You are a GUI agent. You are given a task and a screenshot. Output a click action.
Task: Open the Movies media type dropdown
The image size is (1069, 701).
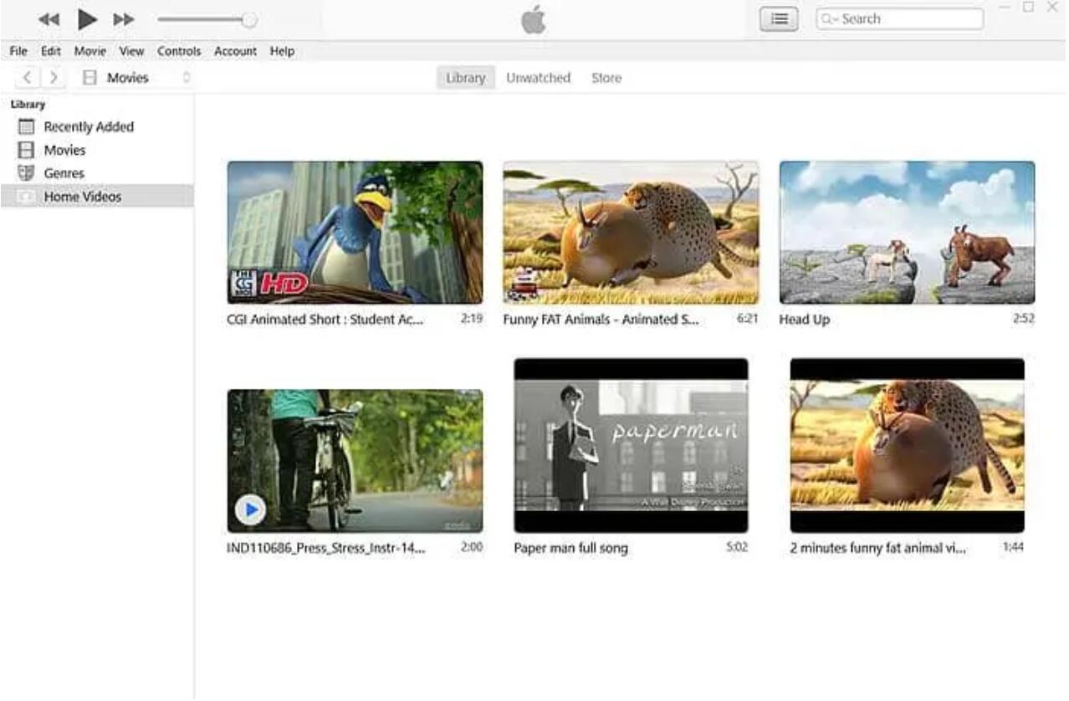point(136,78)
